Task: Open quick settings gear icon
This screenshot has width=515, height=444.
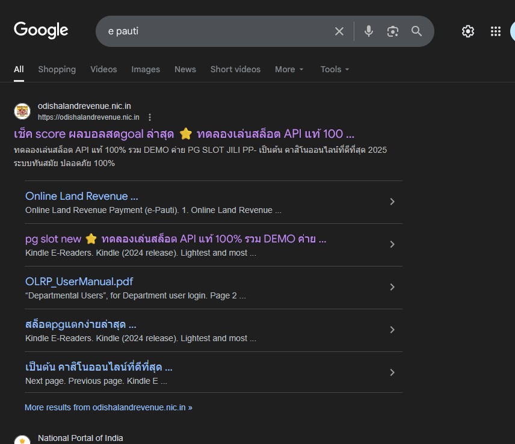Action: coord(467,31)
